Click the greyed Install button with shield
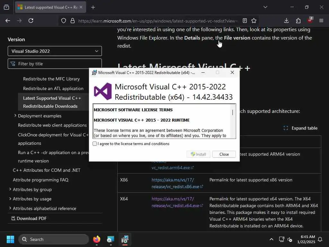Viewport: 329px width, 247px height. (198, 154)
